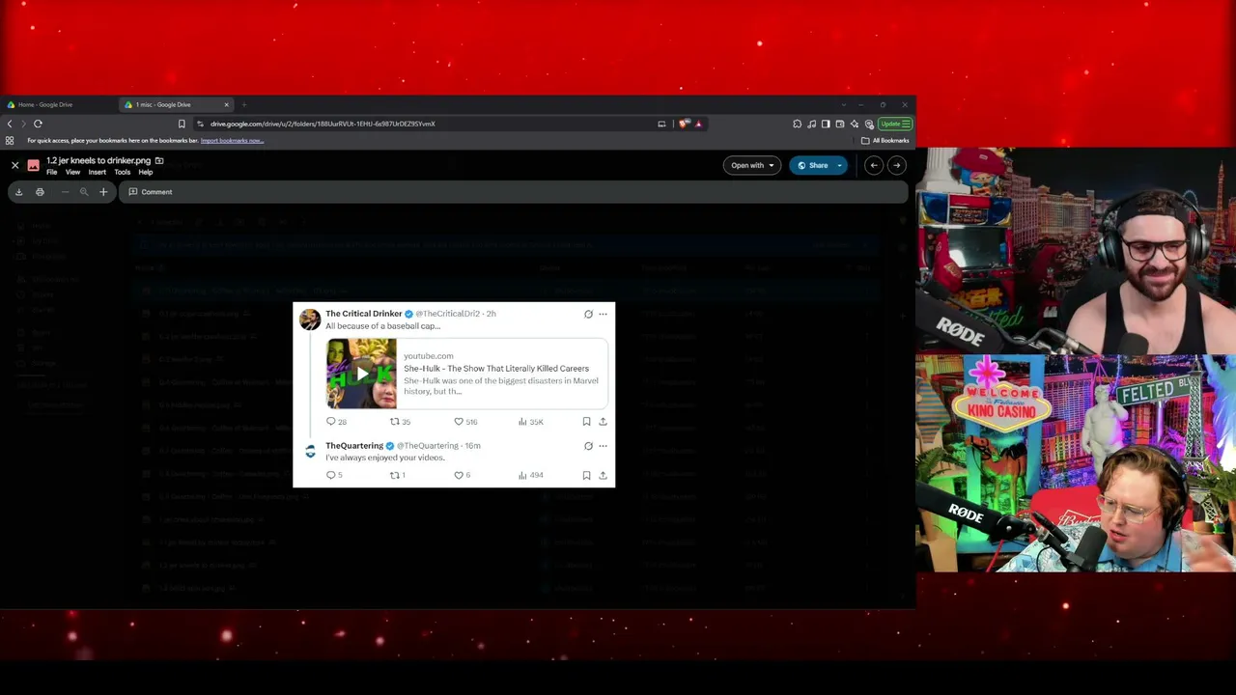1236x695 pixels.
Task: Zoom in with the plus icon
Action: click(103, 192)
